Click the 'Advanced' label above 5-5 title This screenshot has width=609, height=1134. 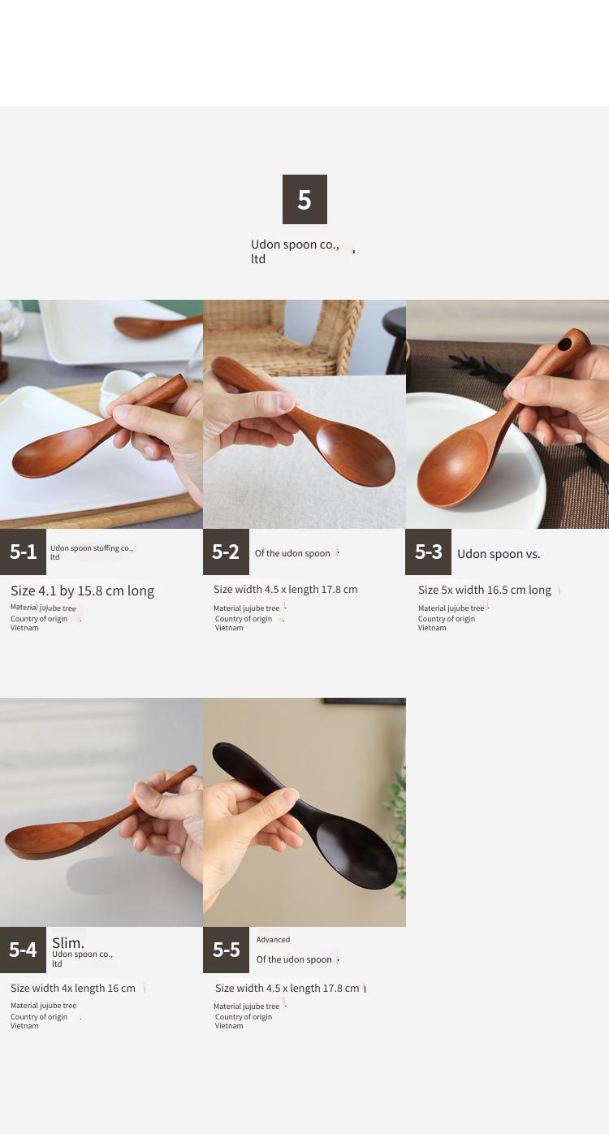click(273, 940)
